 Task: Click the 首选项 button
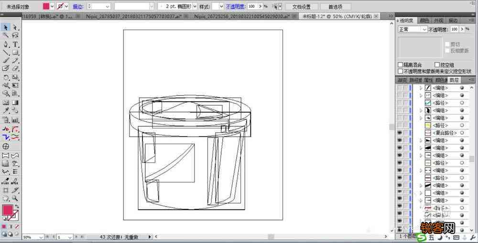click(x=336, y=6)
